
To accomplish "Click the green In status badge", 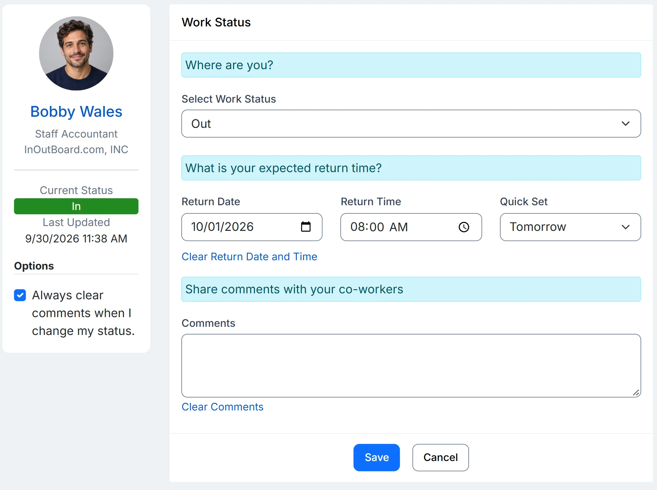I will coord(76,206).
